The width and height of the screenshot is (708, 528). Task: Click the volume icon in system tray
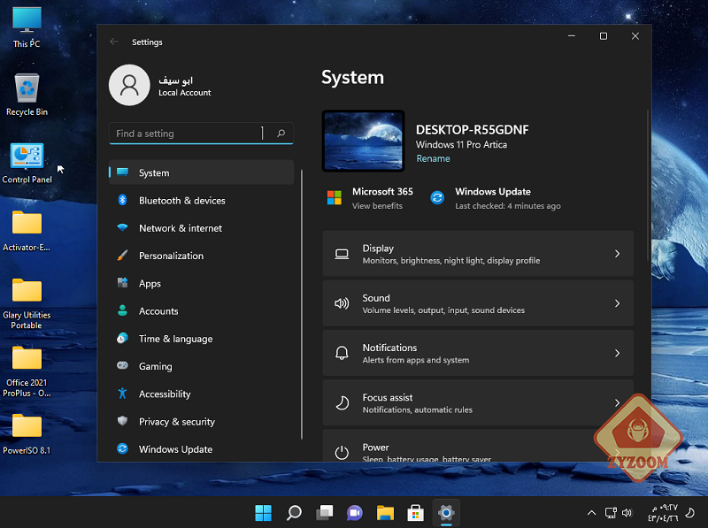[627, 513]
